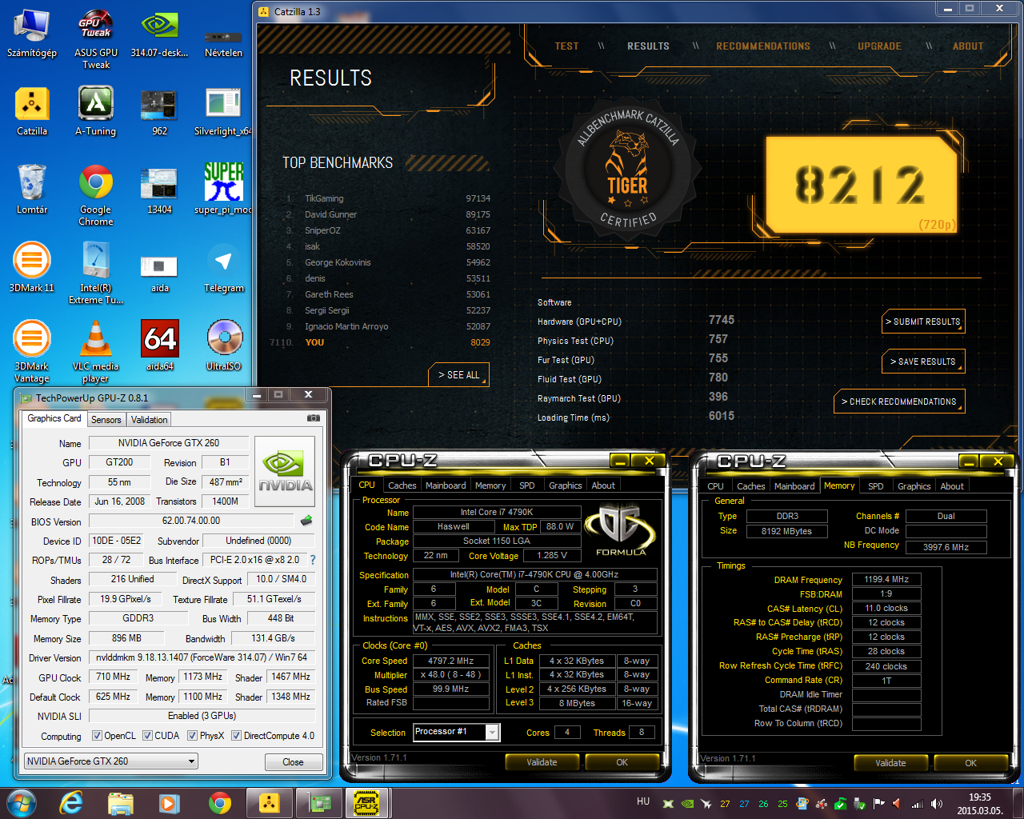The image size is (1024, 819).
Task: Toggle the CUDA checkbox in GPU-Z
Action: click(x=147, y=736)
